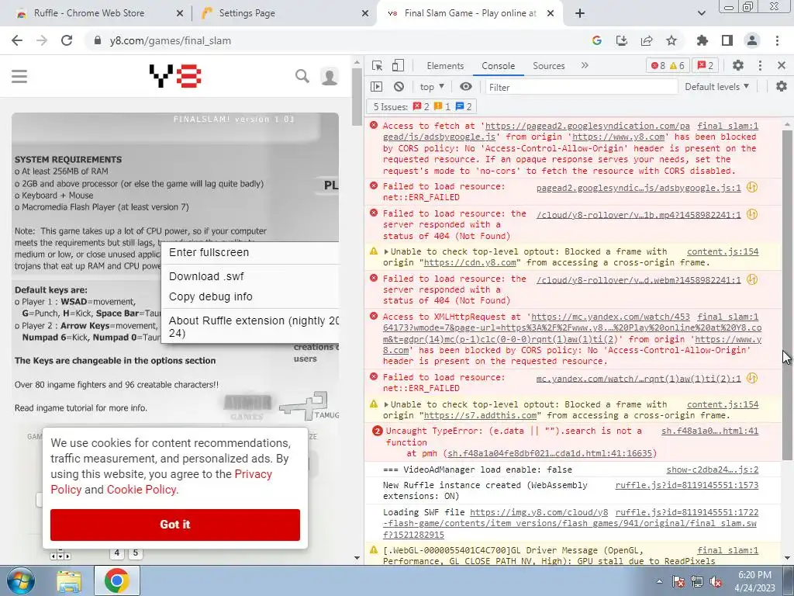Viewport: 794px width, 596px height.
Task: Clear the console
Action: [x=399, y=87]
